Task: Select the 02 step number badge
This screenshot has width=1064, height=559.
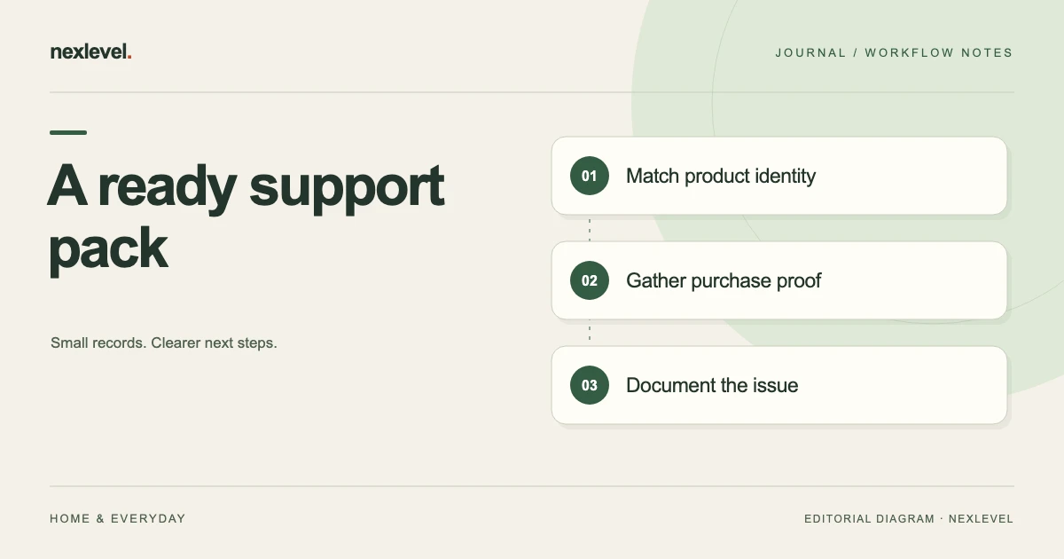Action: (x=590, y=280)
